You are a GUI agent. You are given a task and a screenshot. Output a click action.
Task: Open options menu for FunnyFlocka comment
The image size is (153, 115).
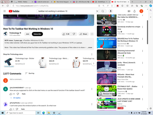click(x=92, y=104)
